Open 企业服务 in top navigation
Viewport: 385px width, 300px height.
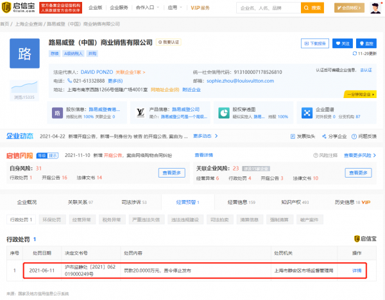click(119, 8)
